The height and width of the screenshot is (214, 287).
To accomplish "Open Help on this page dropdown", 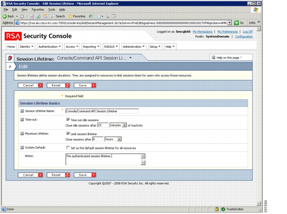I will point(241,58).
